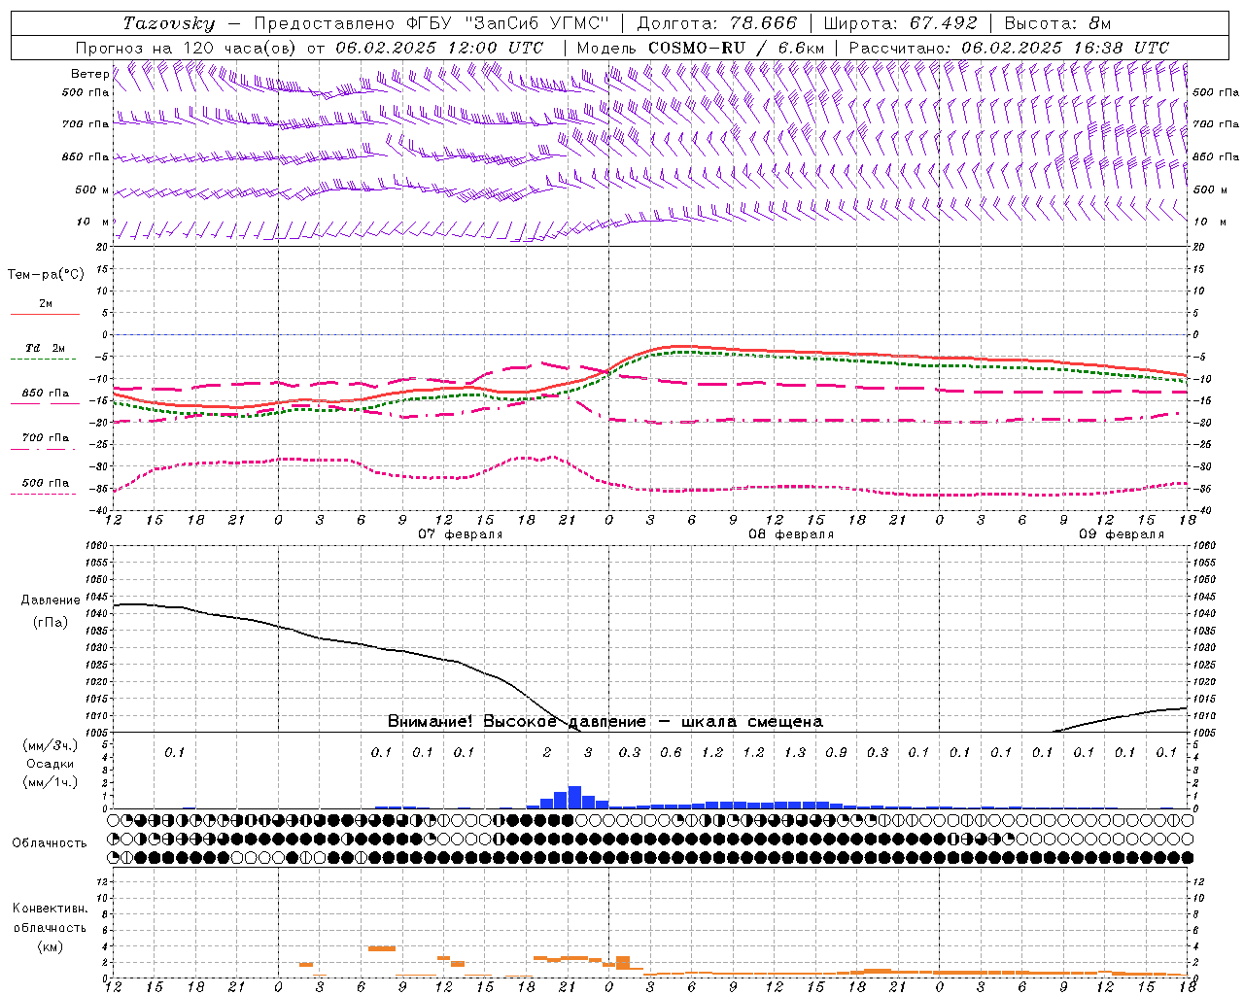Click the "Ветер" wind panel label

point(89,74)
